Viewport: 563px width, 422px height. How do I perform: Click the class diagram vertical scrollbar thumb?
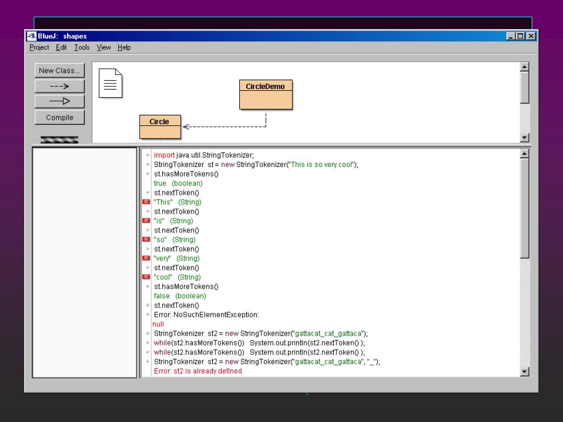(525, 87)
